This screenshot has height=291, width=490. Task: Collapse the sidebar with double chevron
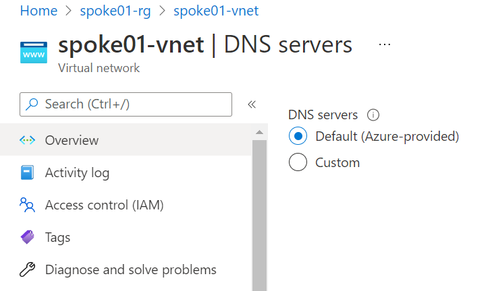click(x=252, y=104)
